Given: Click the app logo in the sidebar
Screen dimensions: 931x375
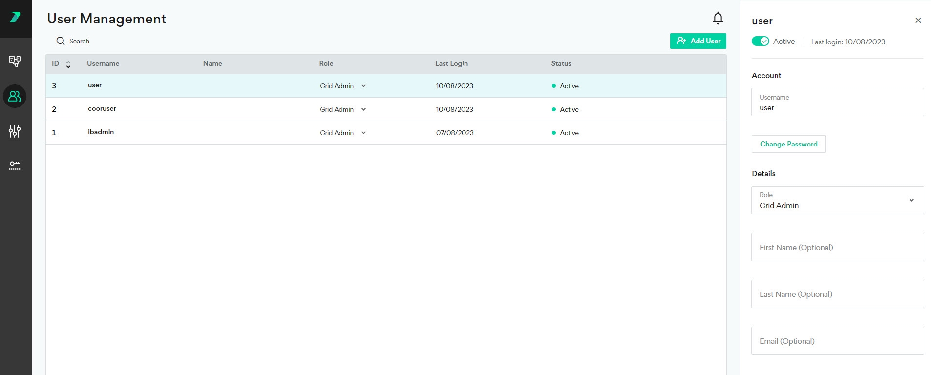Looking at the screenshot, I should point(15,18).
